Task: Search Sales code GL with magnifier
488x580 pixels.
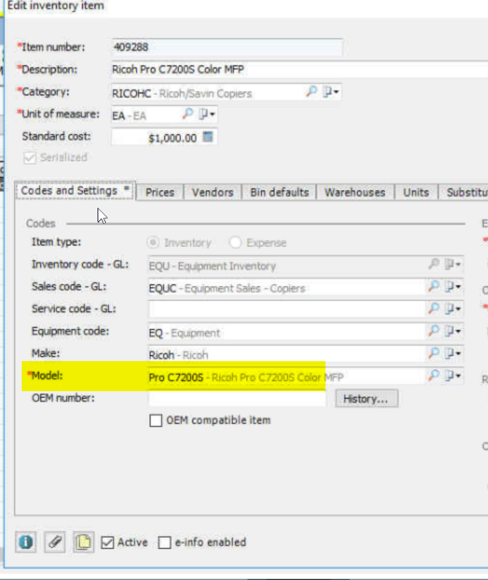Action: 434,286
